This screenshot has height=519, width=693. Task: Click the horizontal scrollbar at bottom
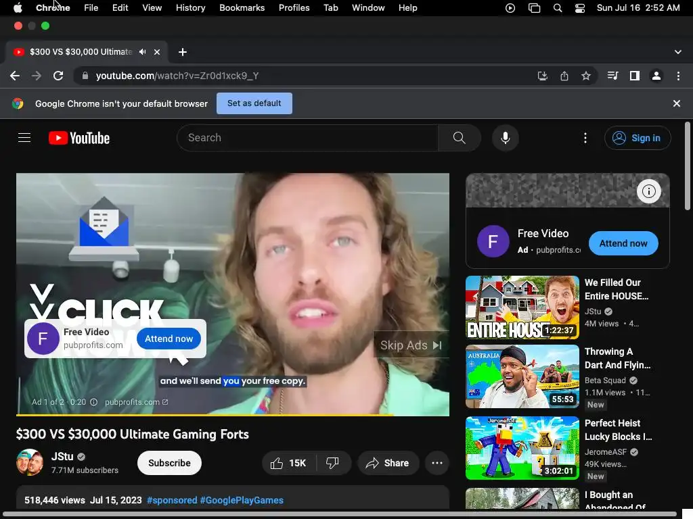pyautogui.click(x=340, y=514)
